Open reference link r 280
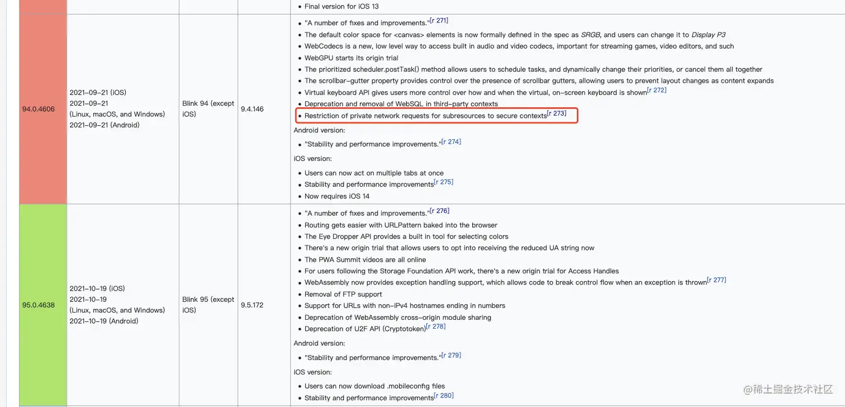The height and width of the screenshot is (407, 845). click(444, 396)
